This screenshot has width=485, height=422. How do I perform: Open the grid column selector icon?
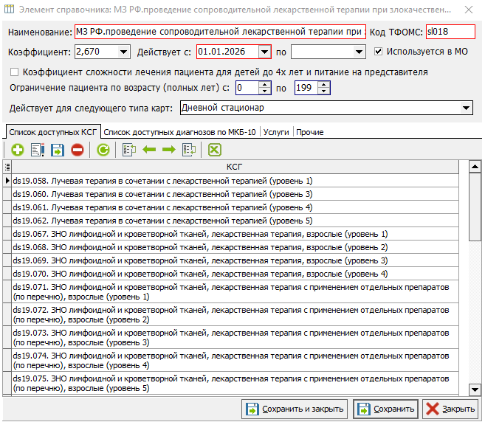pyautogui.click(x=7, y=167)
